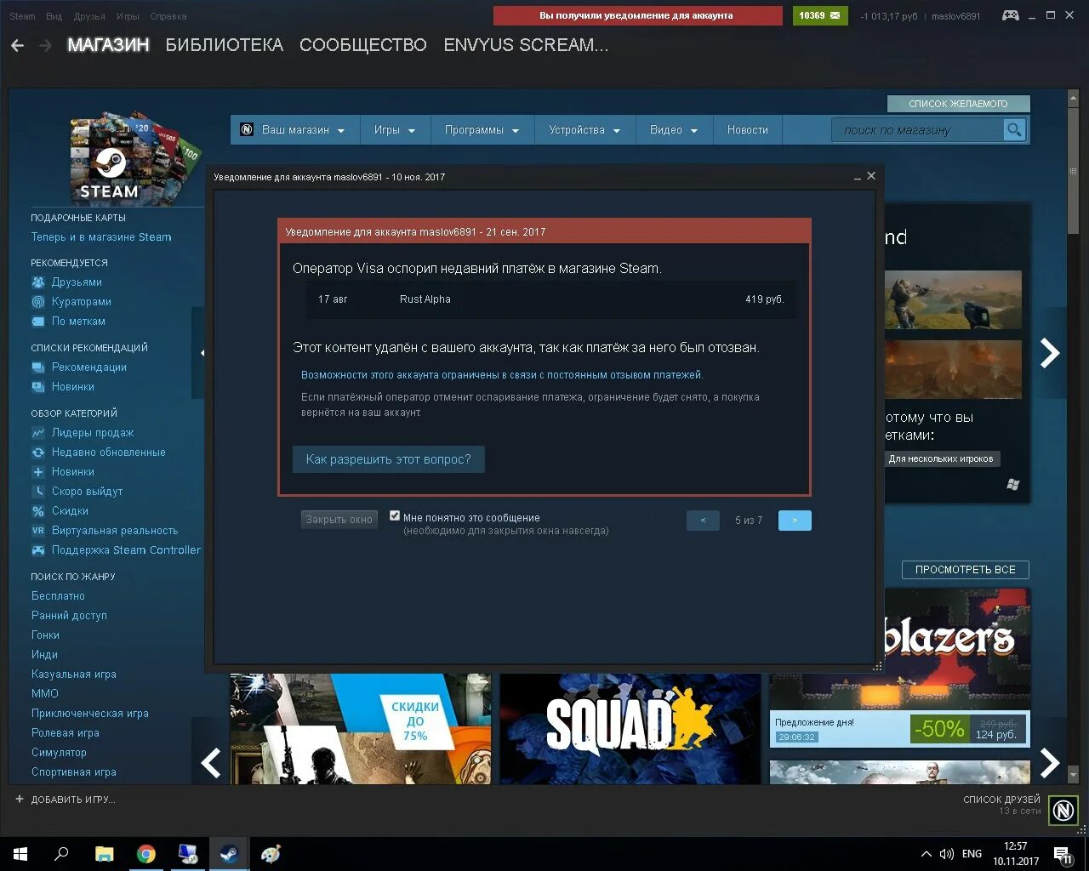The height and width of the screenshot is (871, 1089).
Task: Open the 'Новости' store tab
Action: [x=747, y=130]
